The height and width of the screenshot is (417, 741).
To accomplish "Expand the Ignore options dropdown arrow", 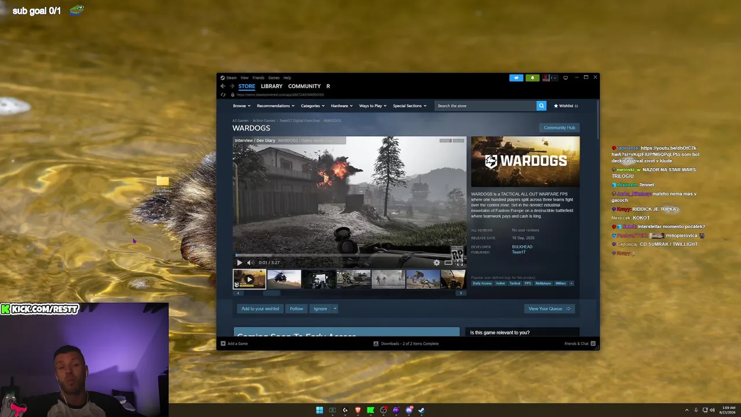I will 335,309.
